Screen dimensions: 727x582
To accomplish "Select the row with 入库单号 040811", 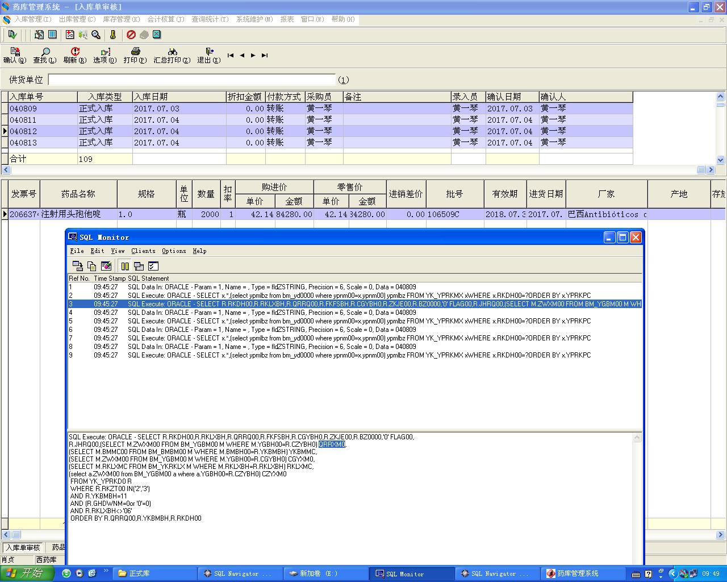I will [x=23, y=120].
